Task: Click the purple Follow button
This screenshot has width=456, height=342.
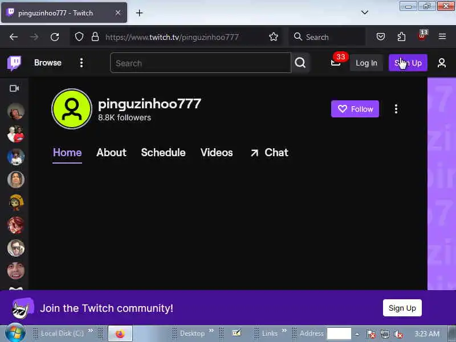Action: pos(355,109)
